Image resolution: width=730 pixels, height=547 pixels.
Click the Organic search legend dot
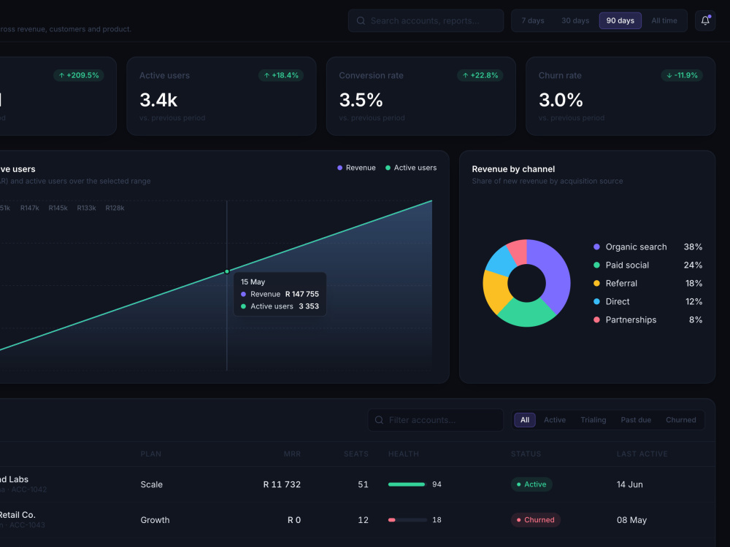(x=596, y=247)
